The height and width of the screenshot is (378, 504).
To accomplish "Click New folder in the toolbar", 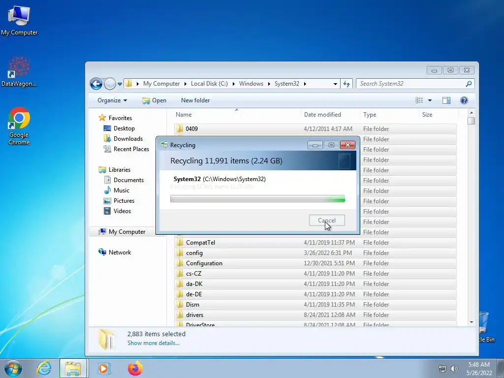I will (195, 100).
